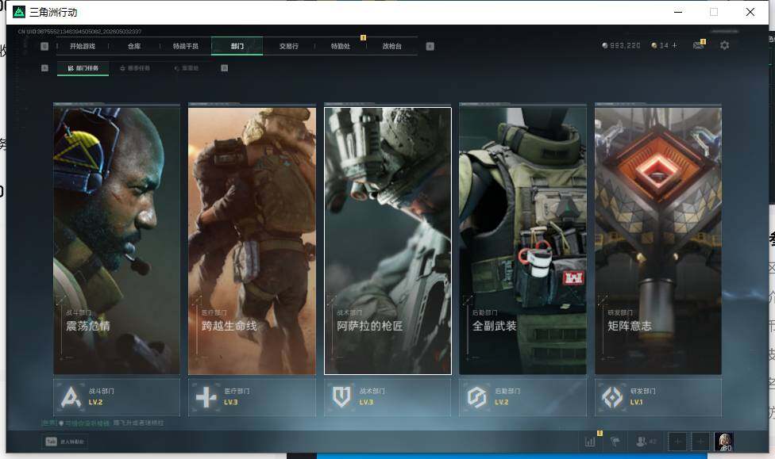The image size is (775, 459).
Task: Click the first empty squad slot plus
Action: coord(677,442)
